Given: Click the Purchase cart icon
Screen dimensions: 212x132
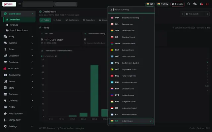Looking at the screenshot, I should tap(5, 62).
